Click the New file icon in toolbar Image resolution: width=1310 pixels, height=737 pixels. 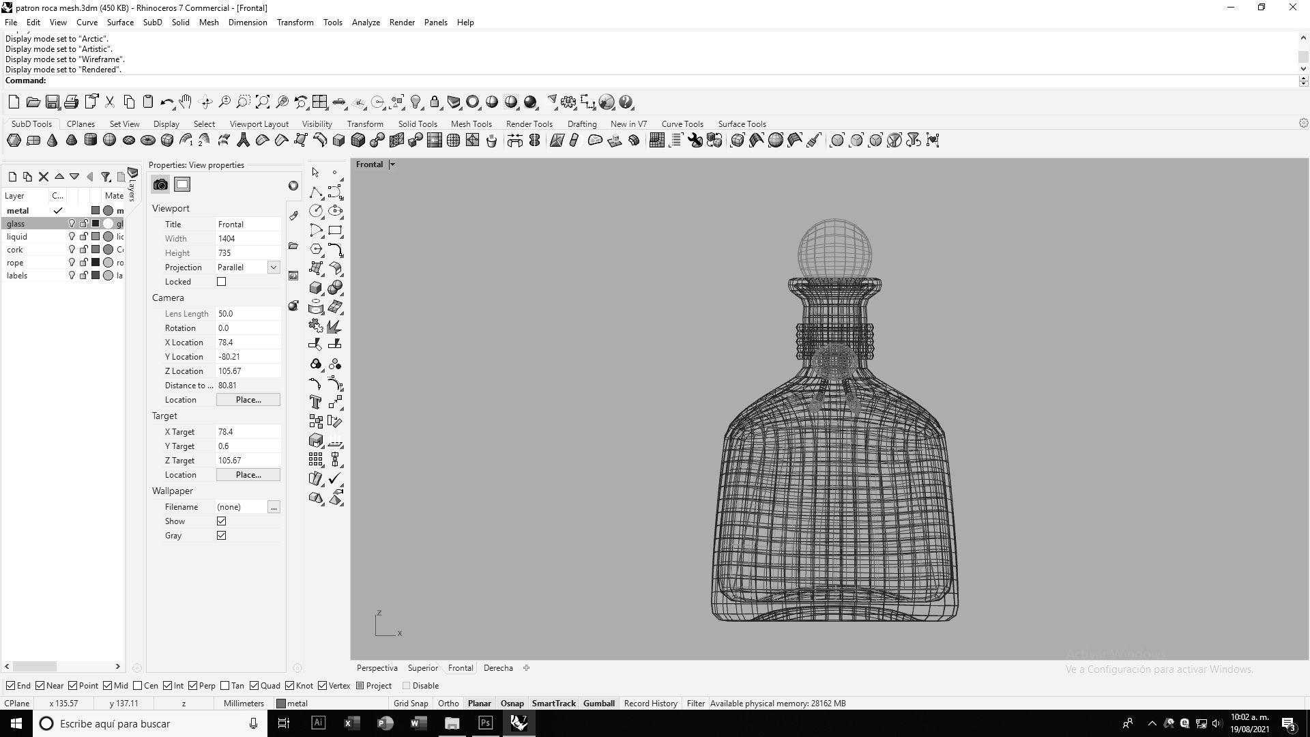pyautogui.click(x=14, y=102)
